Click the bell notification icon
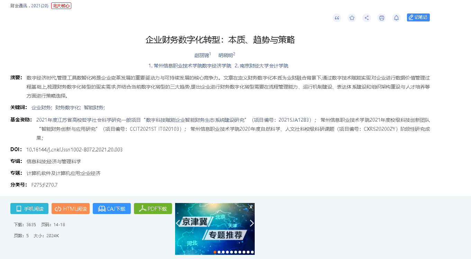 pos(397,18)
